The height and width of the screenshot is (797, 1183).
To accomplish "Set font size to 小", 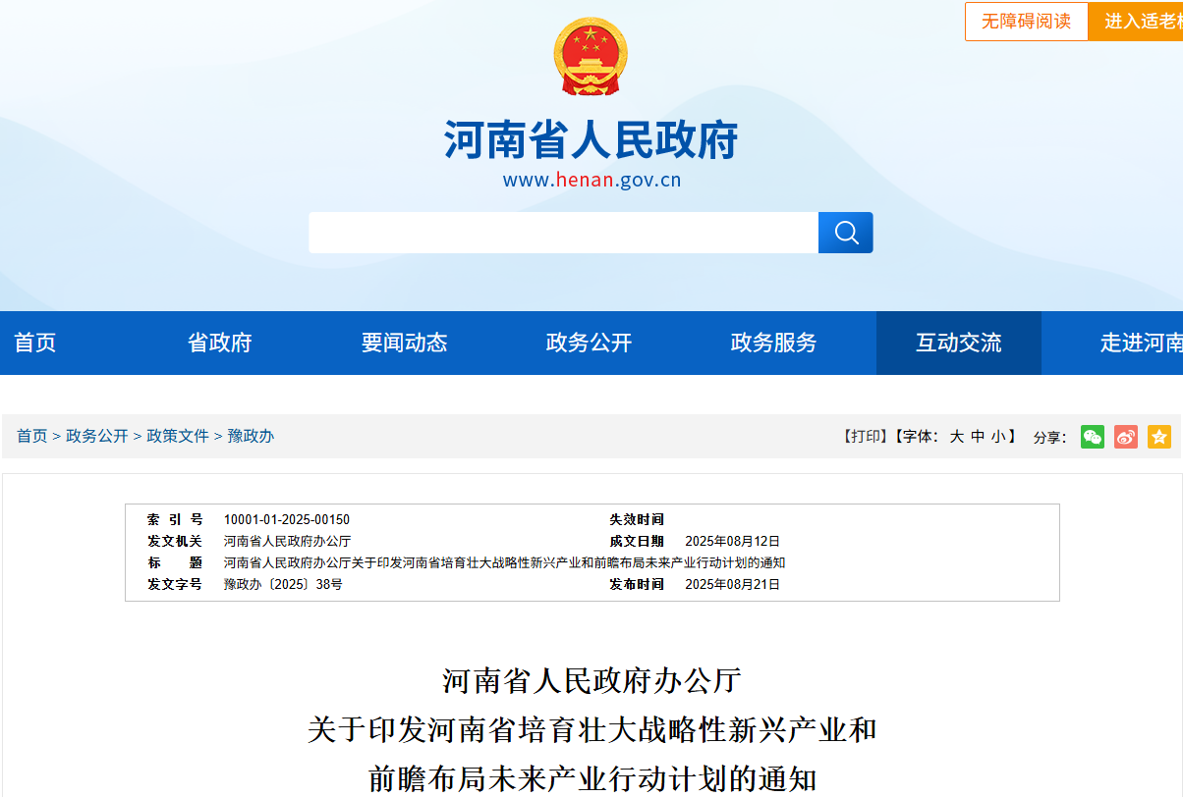I will point(999,437).
